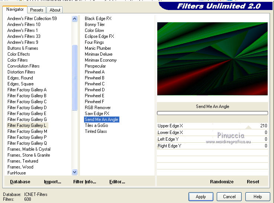Select Edges, Round category

pyautogui.click(x=20, y=78)
